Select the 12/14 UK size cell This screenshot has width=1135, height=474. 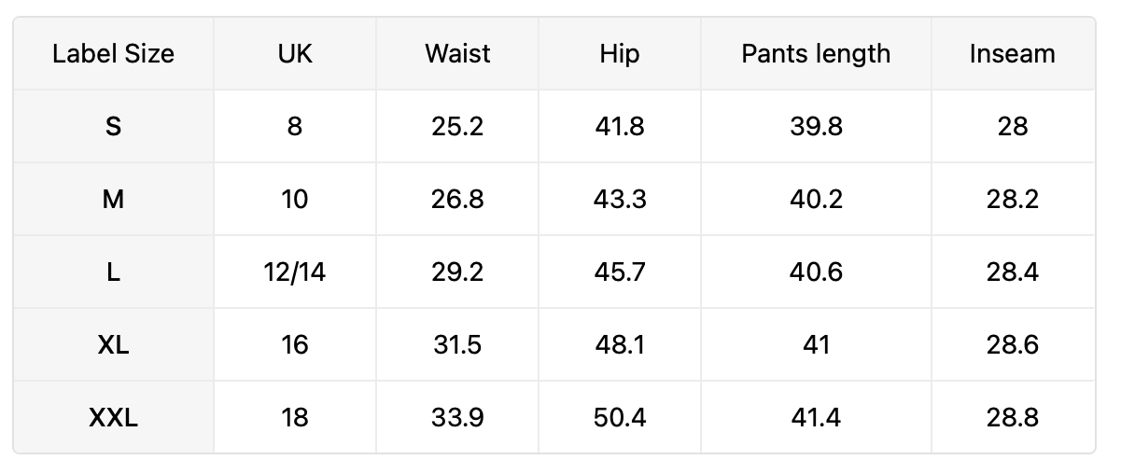coord(295,272)
